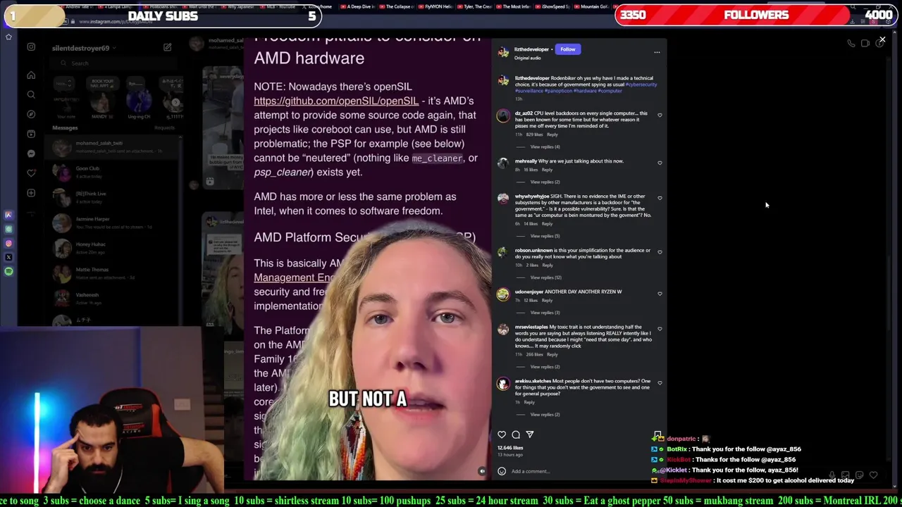Click the new message compose icon
902x507 pixels.
168,47
